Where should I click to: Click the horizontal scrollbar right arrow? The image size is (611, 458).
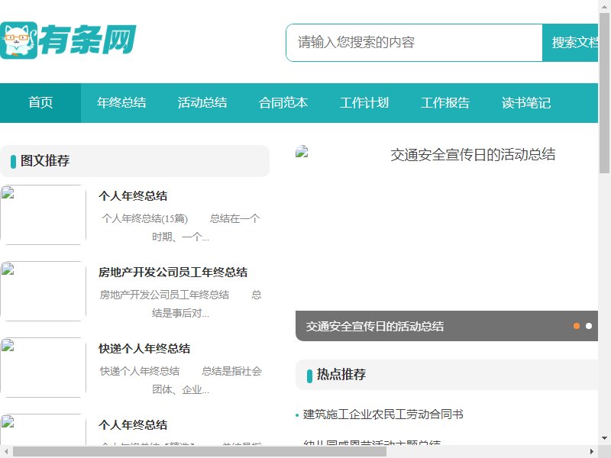pyautogui.click(x=592, y=452)
